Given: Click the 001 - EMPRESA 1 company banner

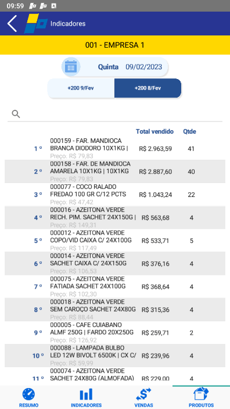Looking at the screenshot, I should tap(115, 45).
